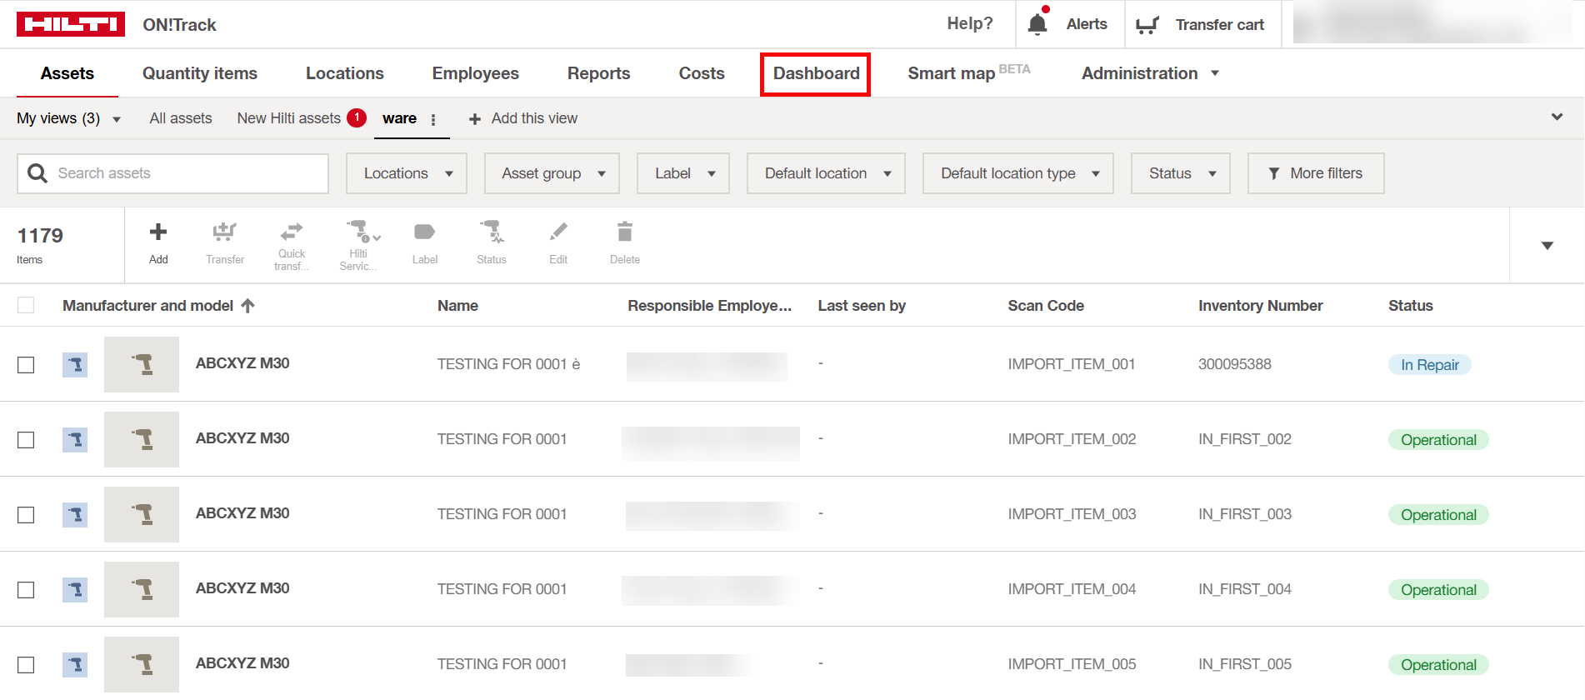Open the Hilti Service toolbar icon
The height and width of the screenshot is (700, 1585).
tap(359, 232)
